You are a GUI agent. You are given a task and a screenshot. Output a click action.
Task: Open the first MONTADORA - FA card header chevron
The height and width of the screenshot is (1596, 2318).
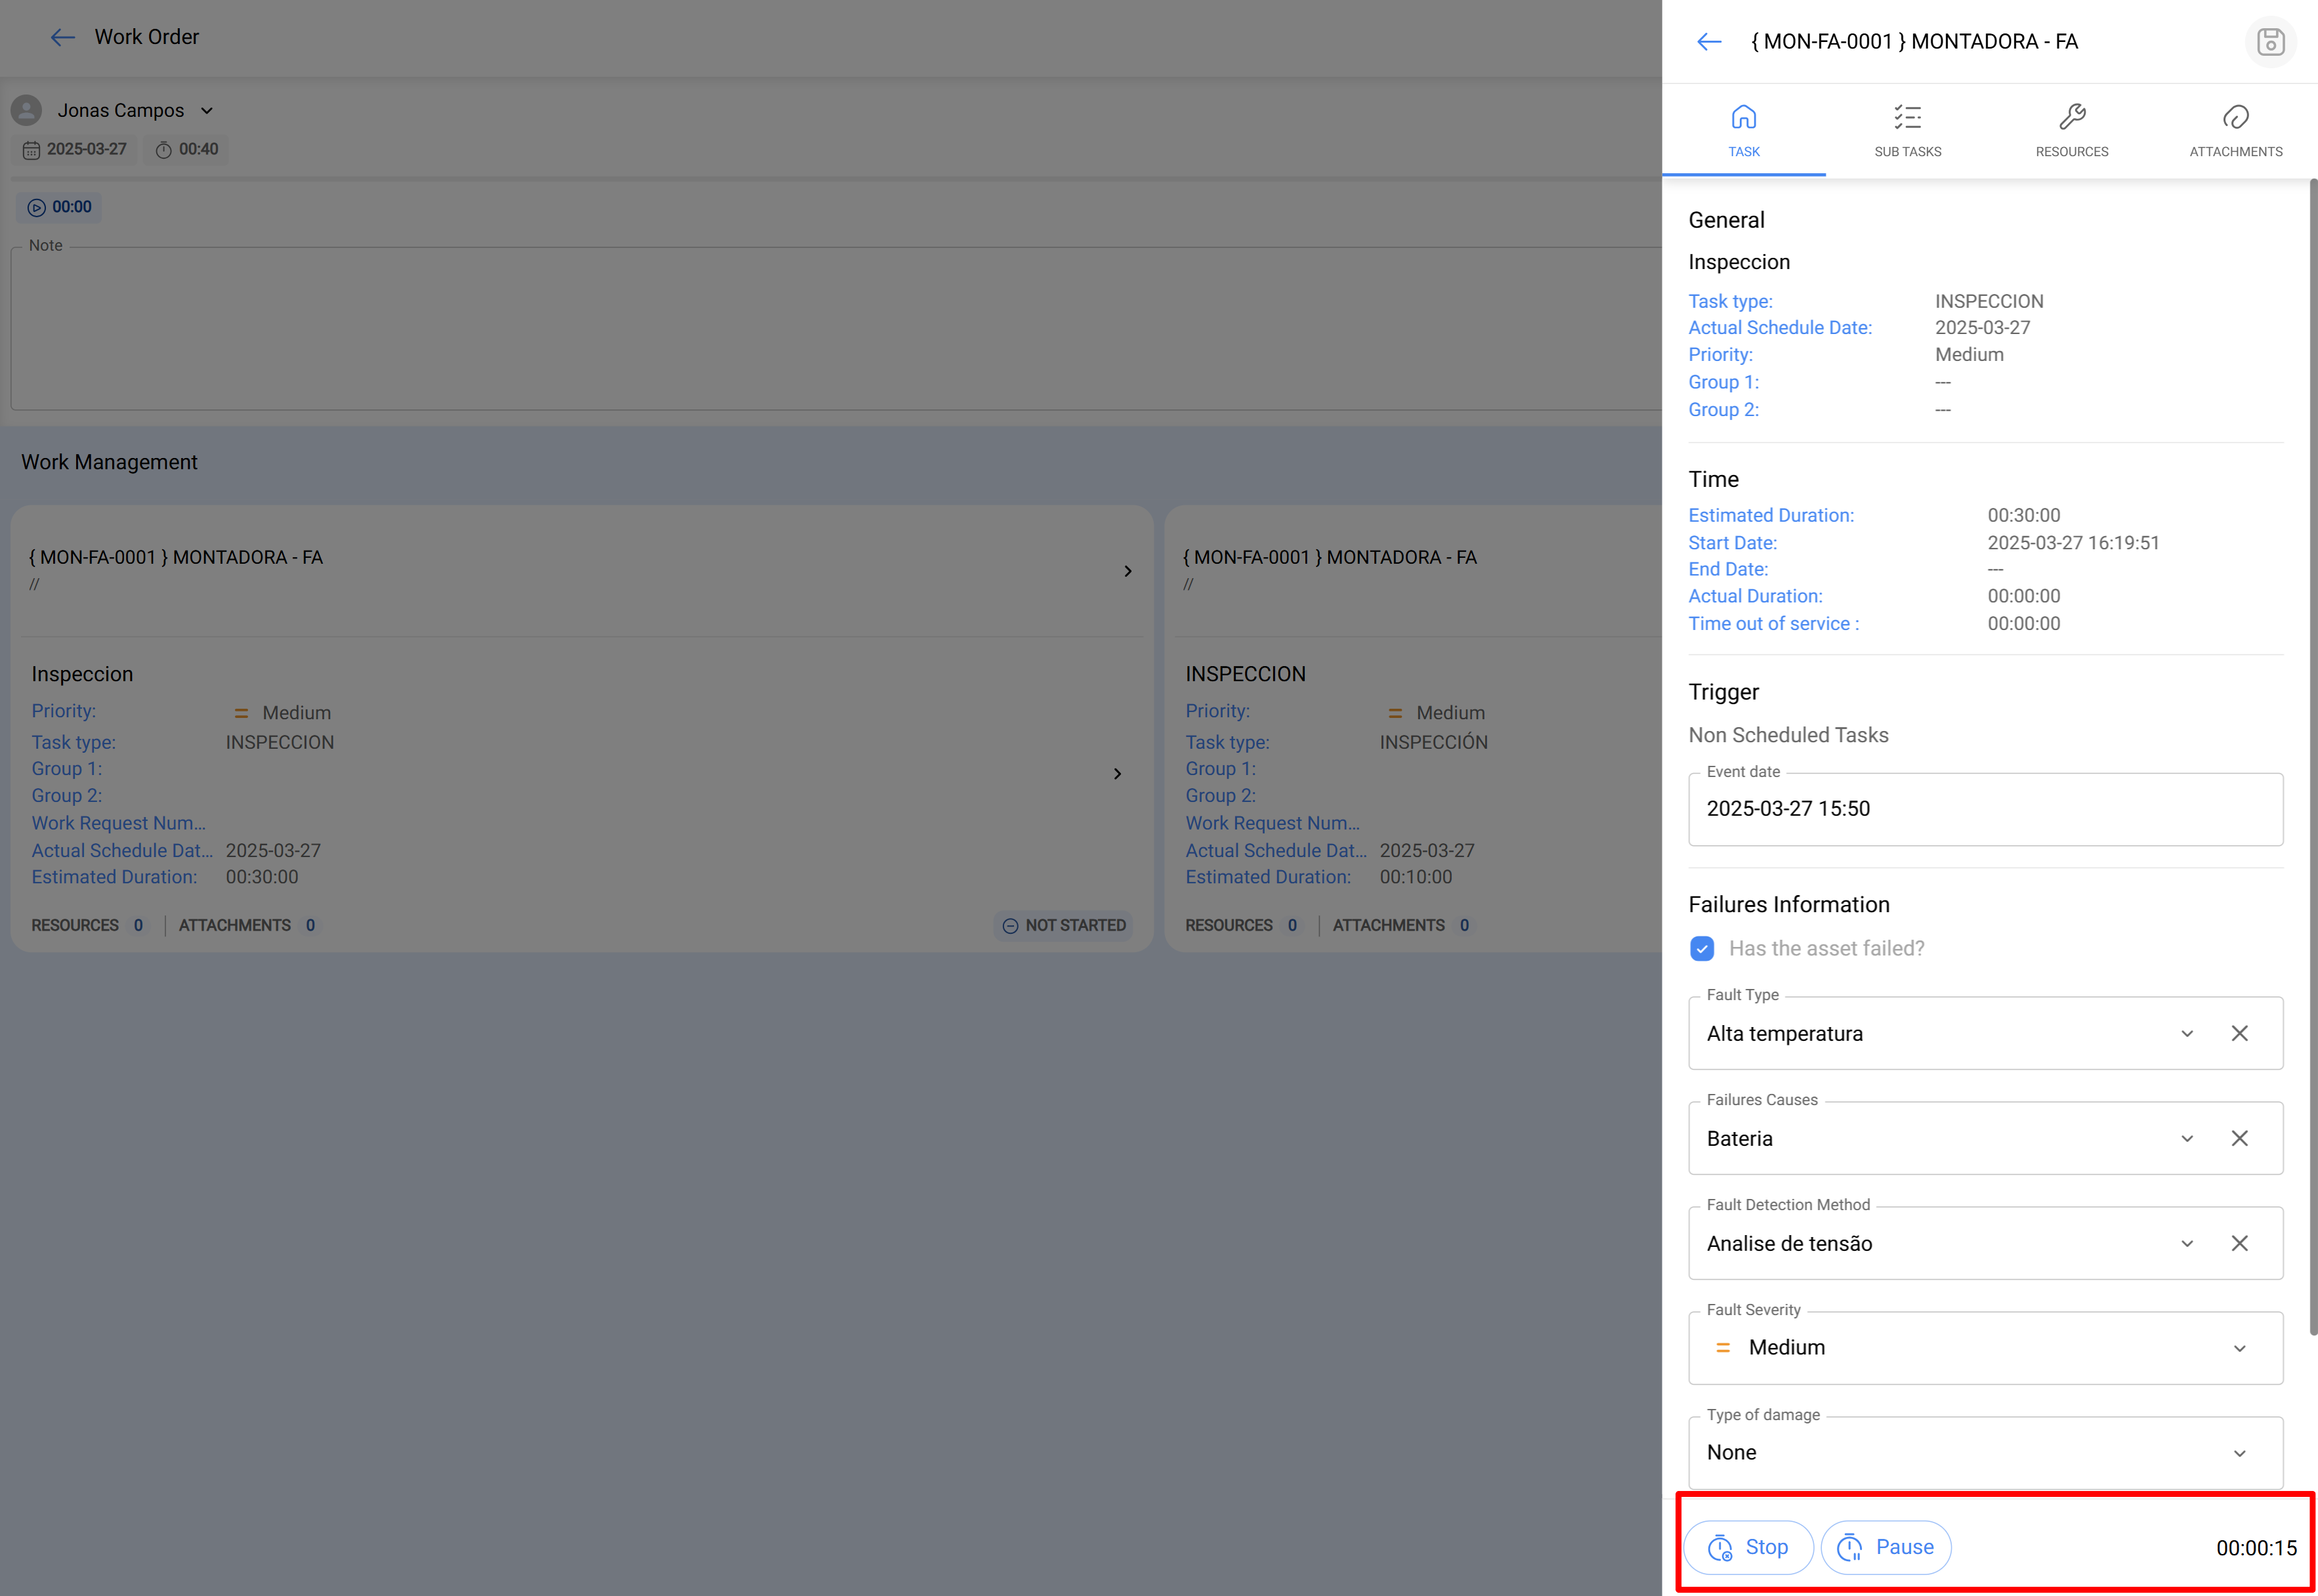(x=1127, y=572)
